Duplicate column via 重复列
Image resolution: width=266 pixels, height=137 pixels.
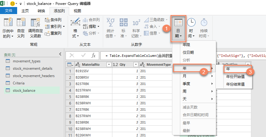(x=53, y=33)
